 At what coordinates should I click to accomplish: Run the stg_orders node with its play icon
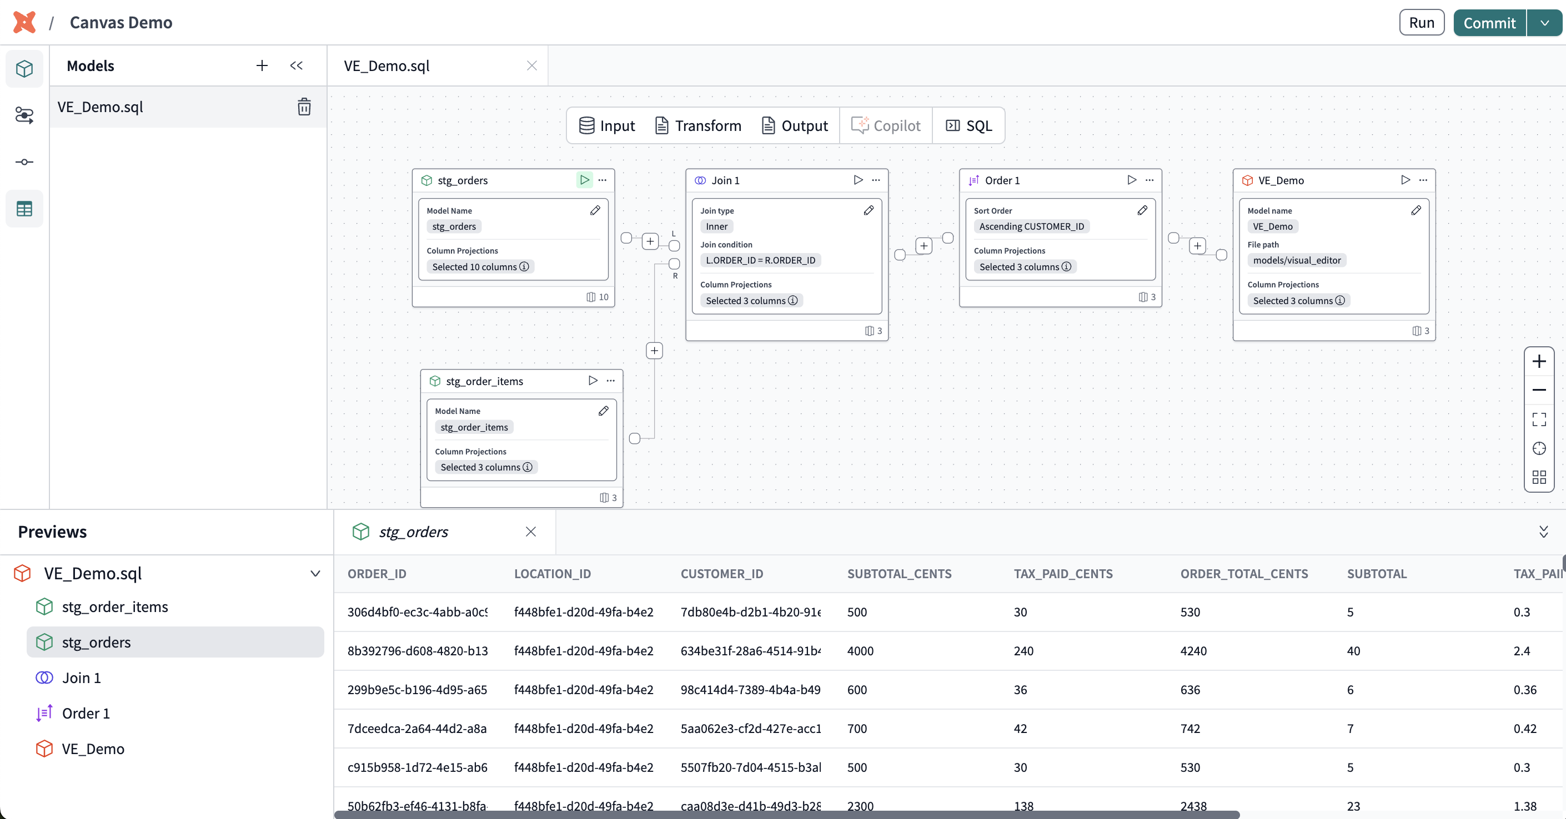(583, 180)
